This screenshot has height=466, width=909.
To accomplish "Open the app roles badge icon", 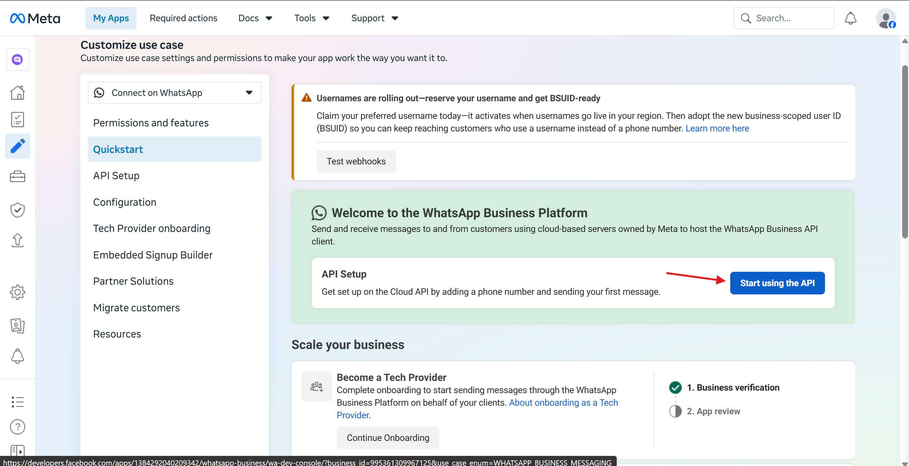I will point(18,326).
